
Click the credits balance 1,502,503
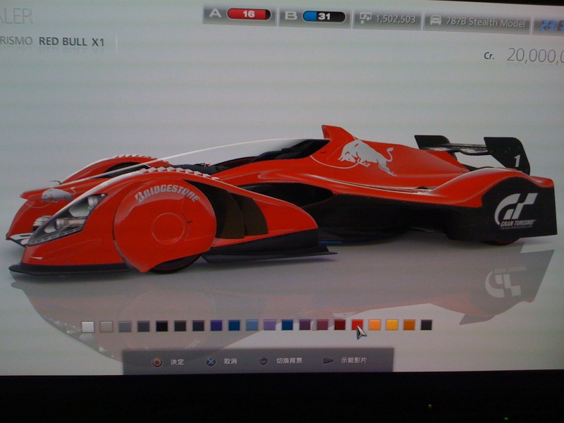coord(387,19)
